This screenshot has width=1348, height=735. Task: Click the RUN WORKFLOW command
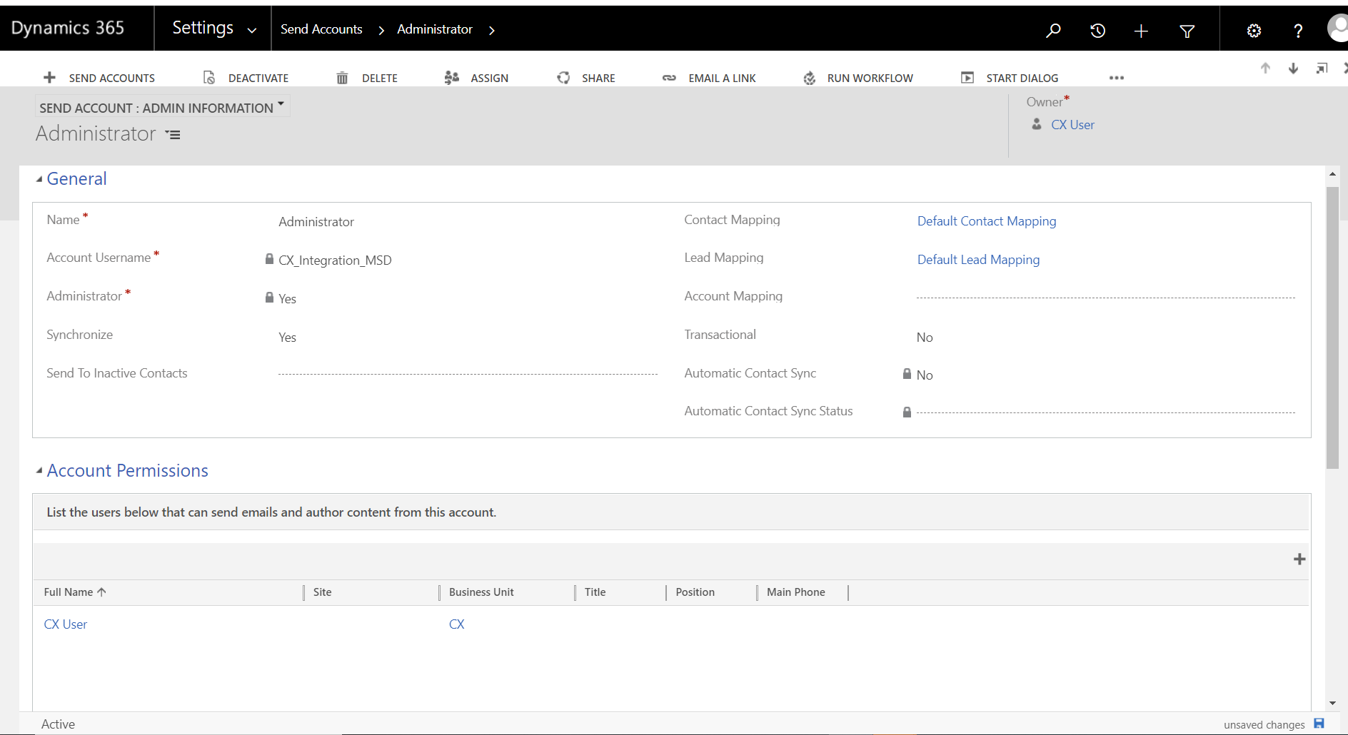point(870,78)
